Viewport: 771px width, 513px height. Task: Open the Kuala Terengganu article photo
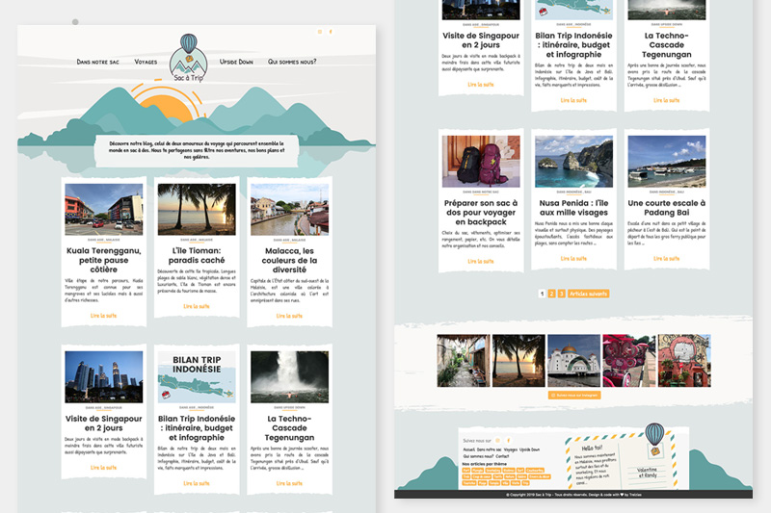coord(104,209)
